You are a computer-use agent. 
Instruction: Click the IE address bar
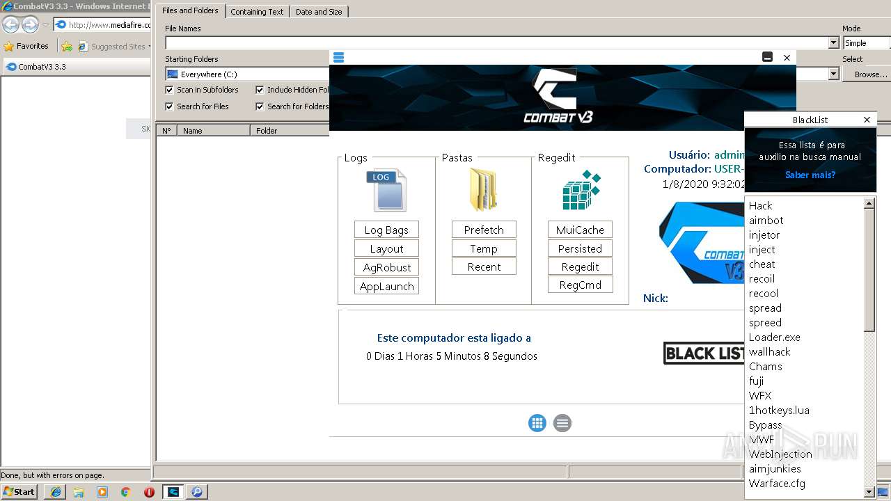point(103,25)
